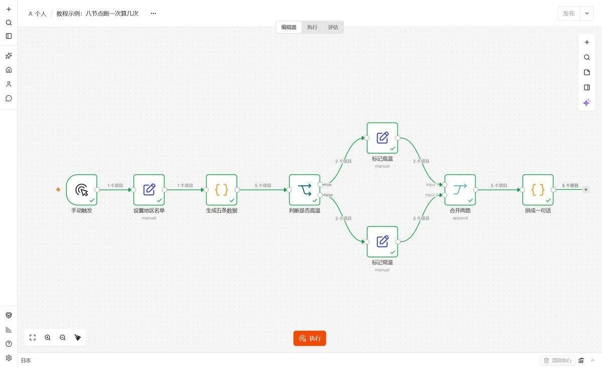Open the chat bubble icon in sidebar
Viewport: 602px width, 368px height.
9,98
